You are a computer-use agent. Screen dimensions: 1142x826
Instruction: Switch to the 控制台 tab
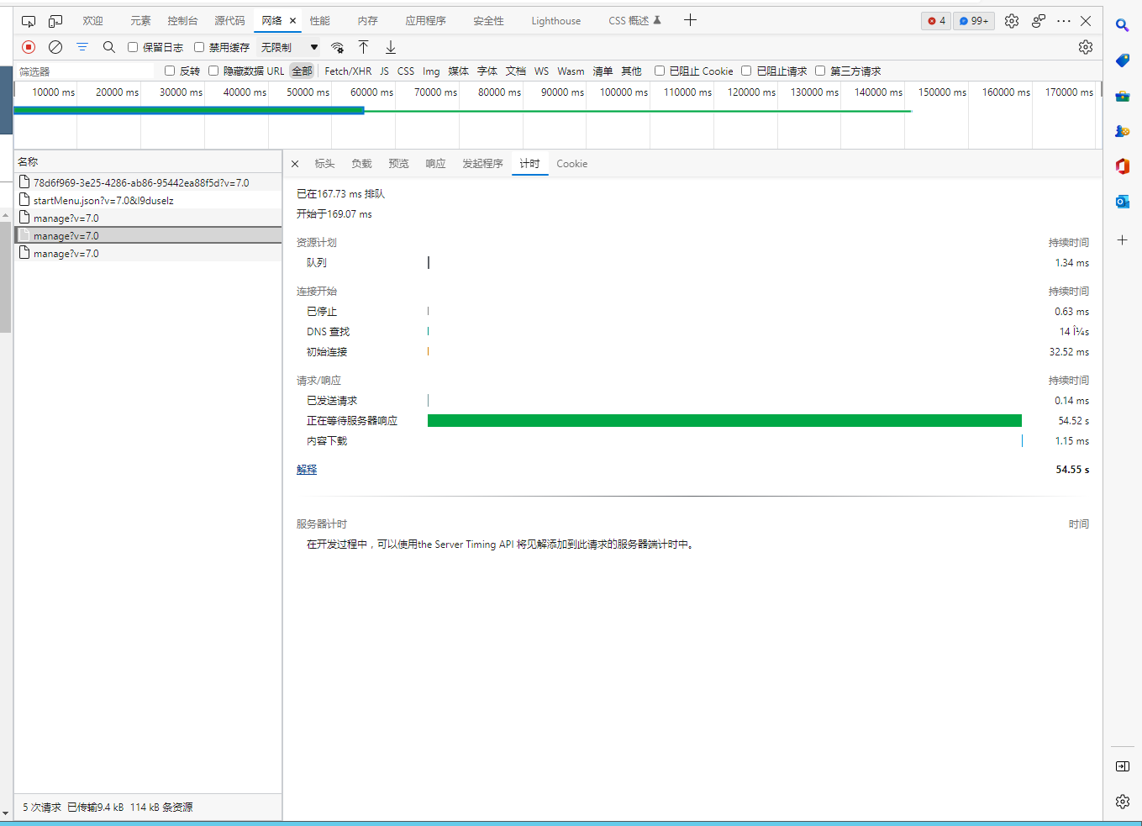tap(182, 21)
